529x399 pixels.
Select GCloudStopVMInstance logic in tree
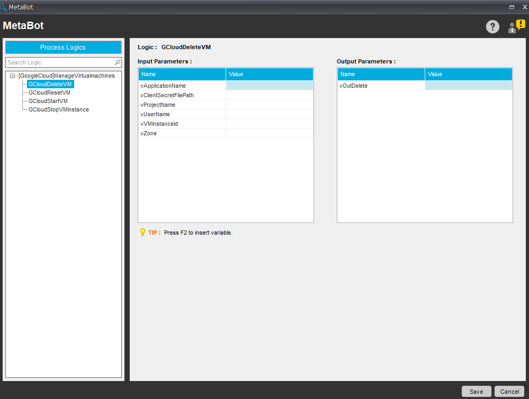pos(59,109)
